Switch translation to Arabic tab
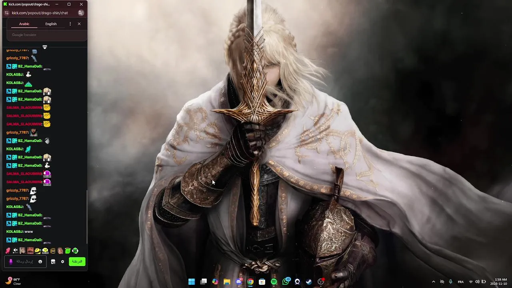 (x=24, y=24)
